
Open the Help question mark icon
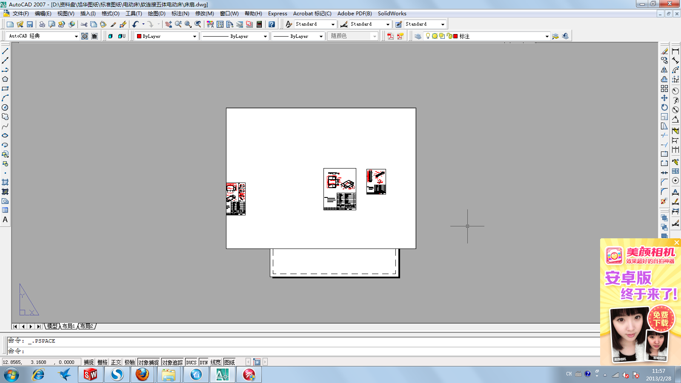click(272, 24)
